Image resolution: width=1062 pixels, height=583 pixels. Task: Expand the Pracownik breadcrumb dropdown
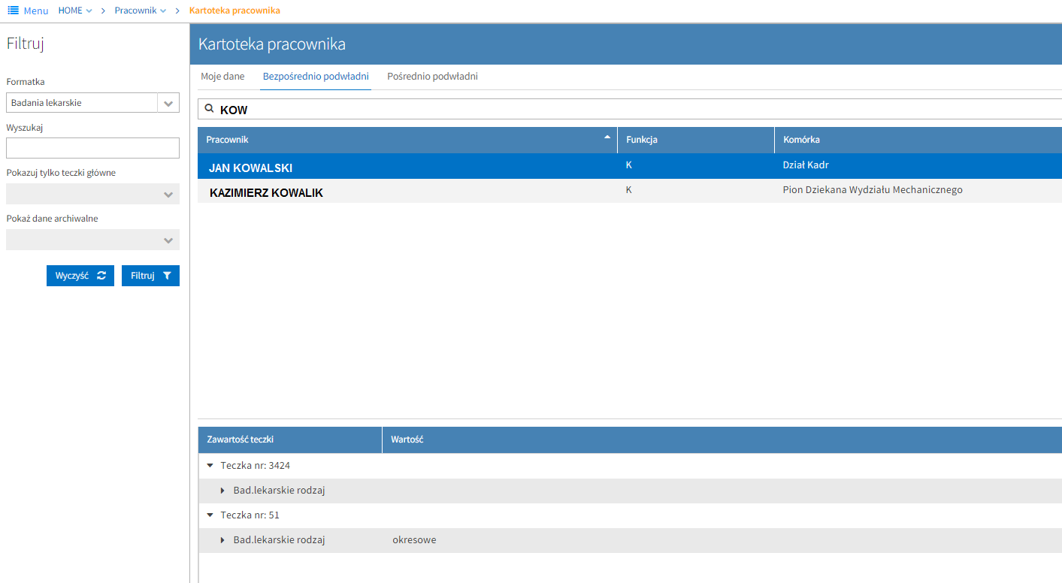[163, 11]
